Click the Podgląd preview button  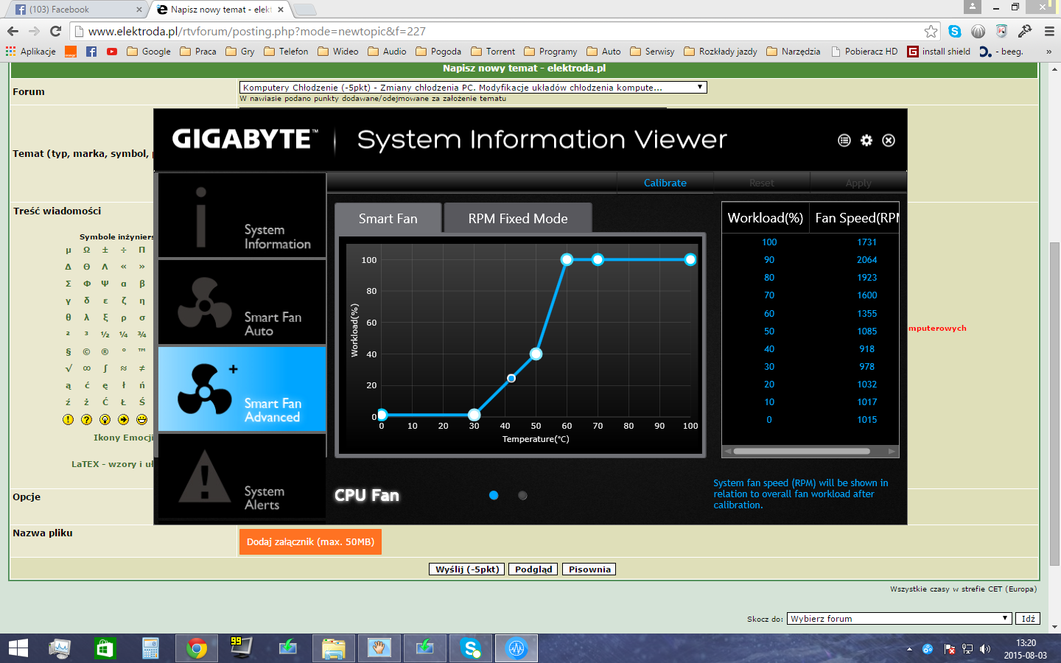533,569
